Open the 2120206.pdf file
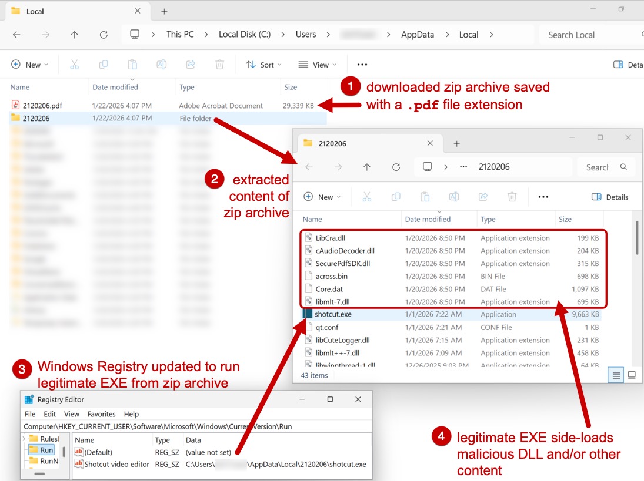Image resolution: width=644 pixels, height=481 pixels. 42,106
